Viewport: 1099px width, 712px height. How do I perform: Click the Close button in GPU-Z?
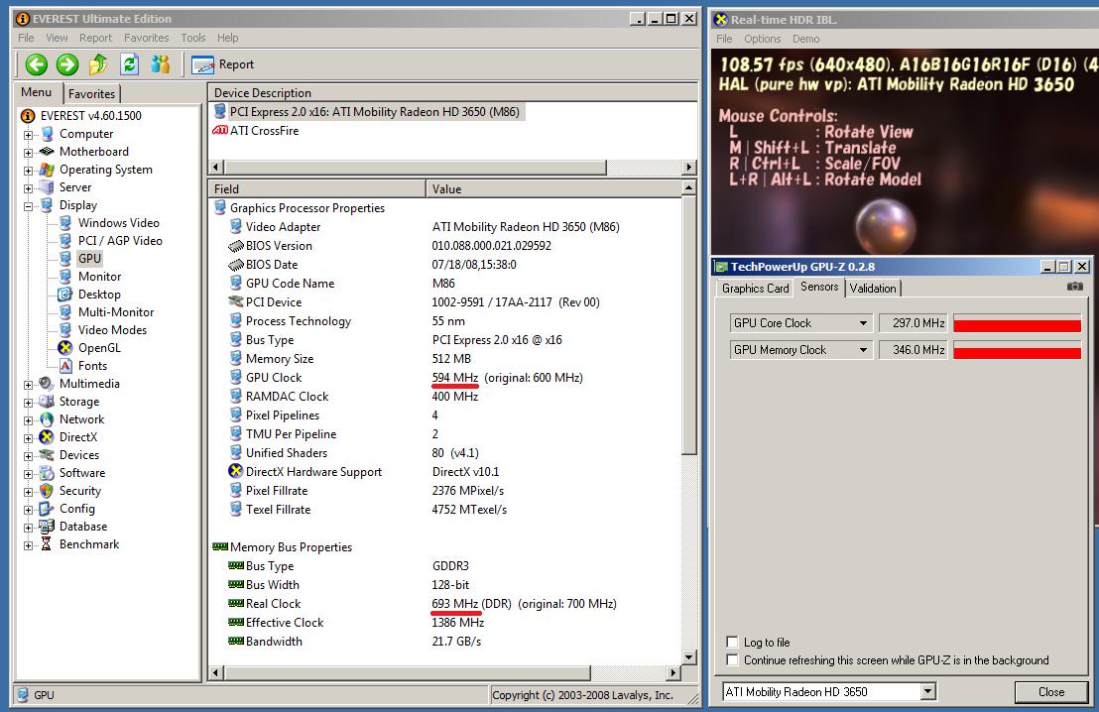coord(1050,692)
